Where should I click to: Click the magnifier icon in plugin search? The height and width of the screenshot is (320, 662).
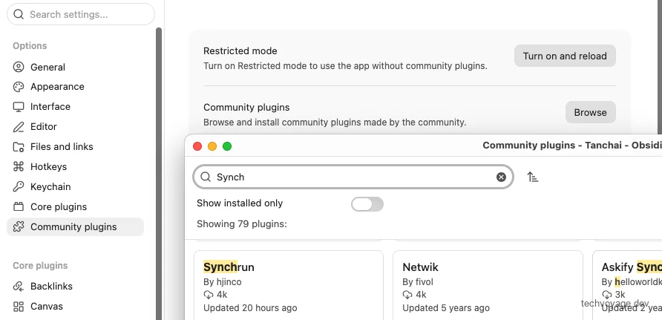pyautogui.click(x=206, y=177)
